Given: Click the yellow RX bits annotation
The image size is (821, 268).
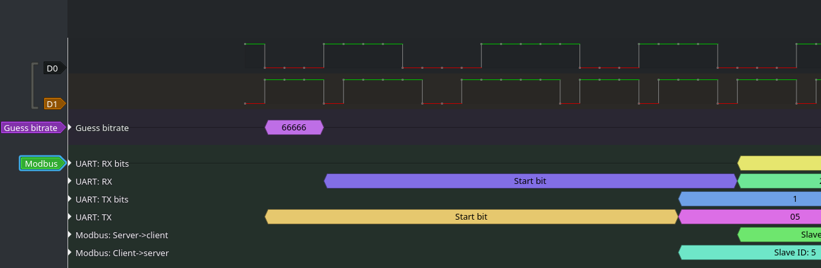Looking at the screenshot, I should 779,163.
